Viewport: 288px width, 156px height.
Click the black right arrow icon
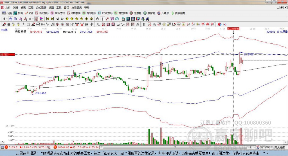[62, 19]
